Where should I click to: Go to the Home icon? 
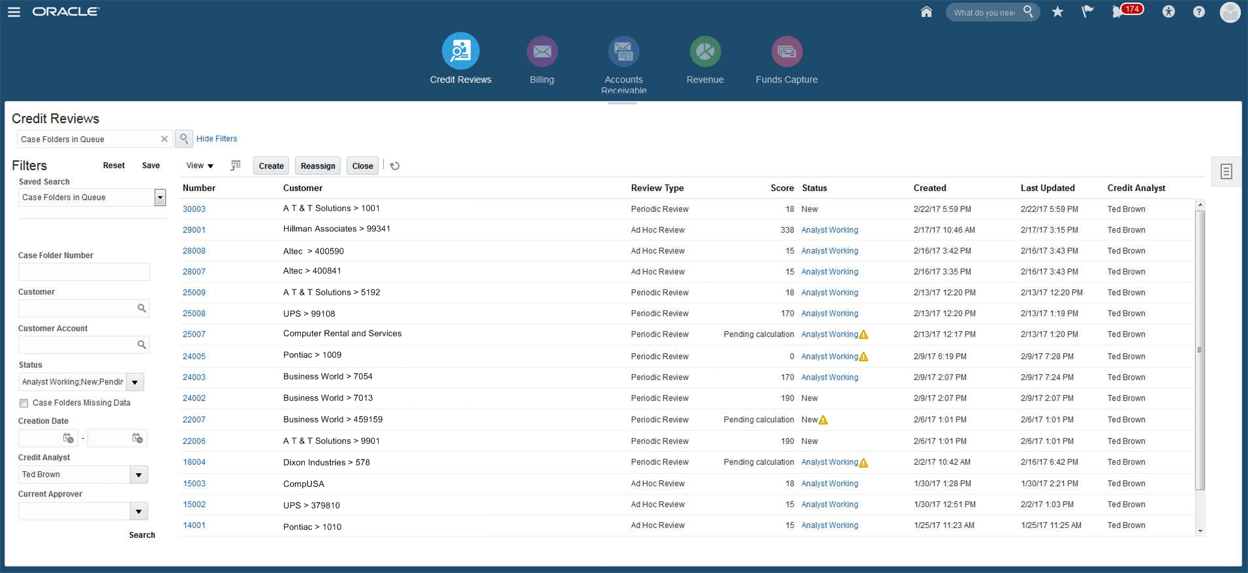[926, 12]
